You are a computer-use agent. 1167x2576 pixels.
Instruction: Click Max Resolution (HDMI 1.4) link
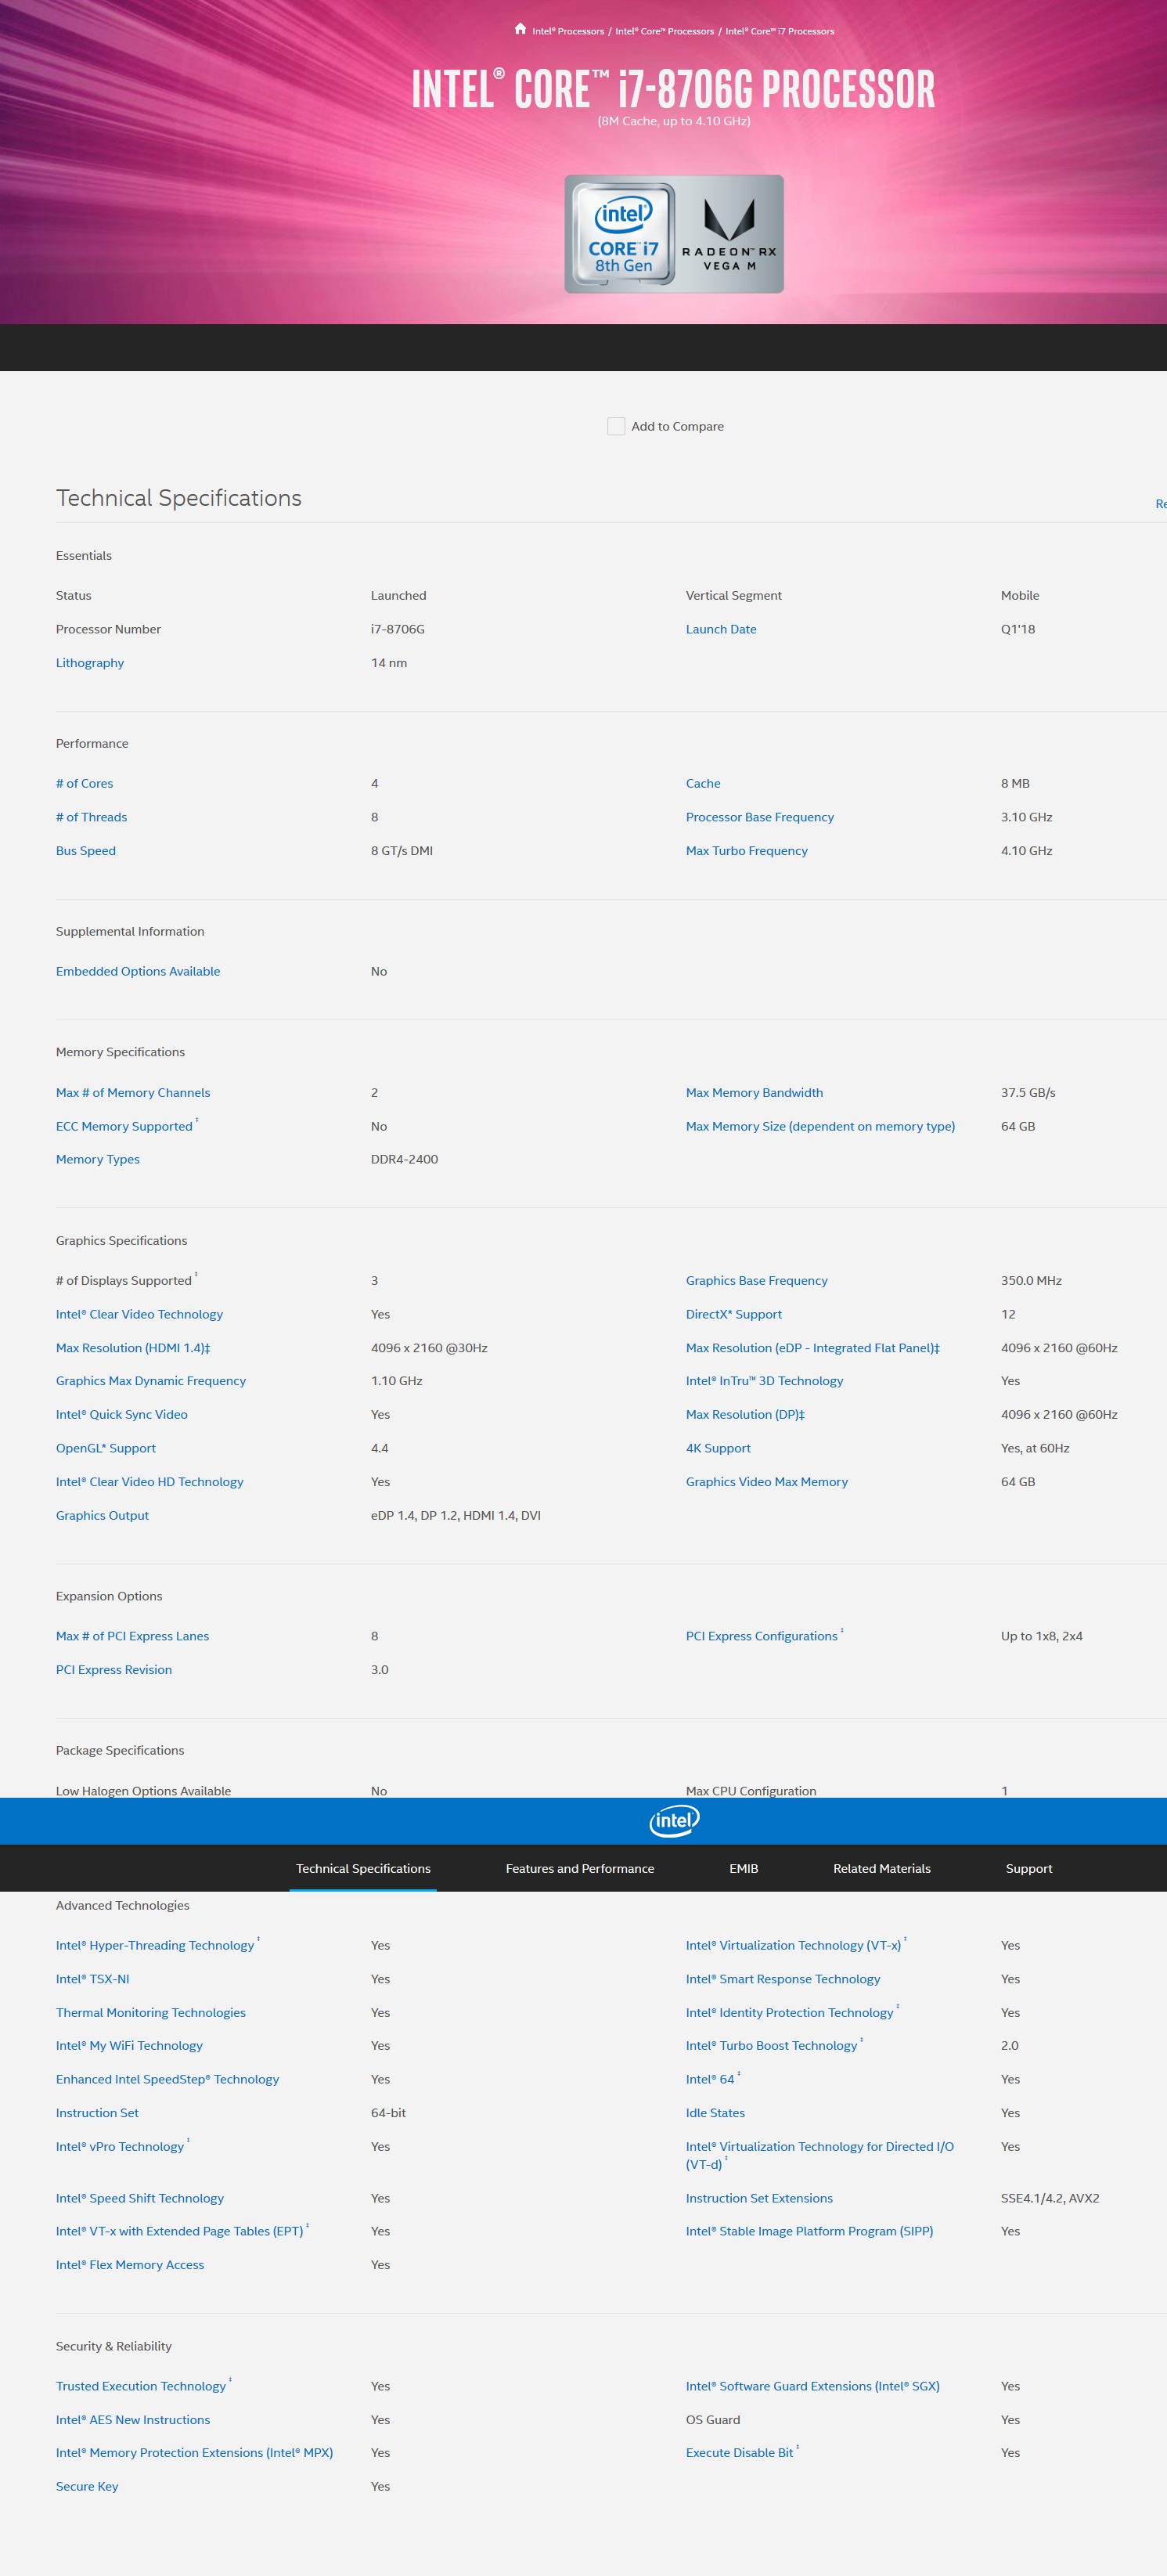pos(133,1348)
